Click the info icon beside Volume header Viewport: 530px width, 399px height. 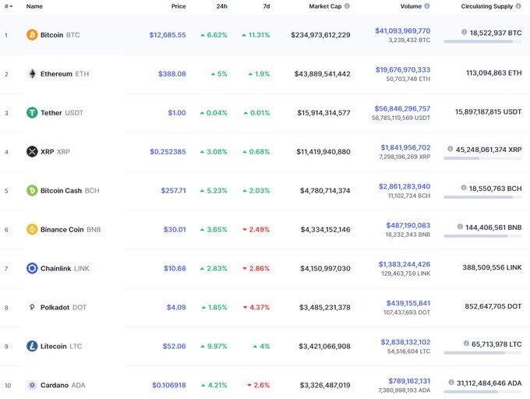(x=427, y=6)
